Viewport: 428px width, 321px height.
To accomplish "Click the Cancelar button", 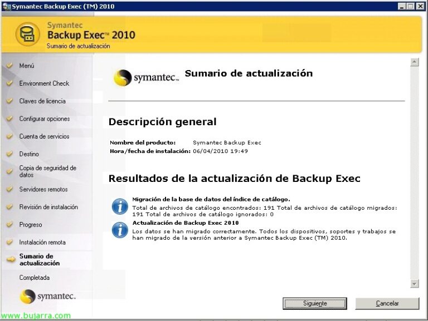I will tap(387, 303).
